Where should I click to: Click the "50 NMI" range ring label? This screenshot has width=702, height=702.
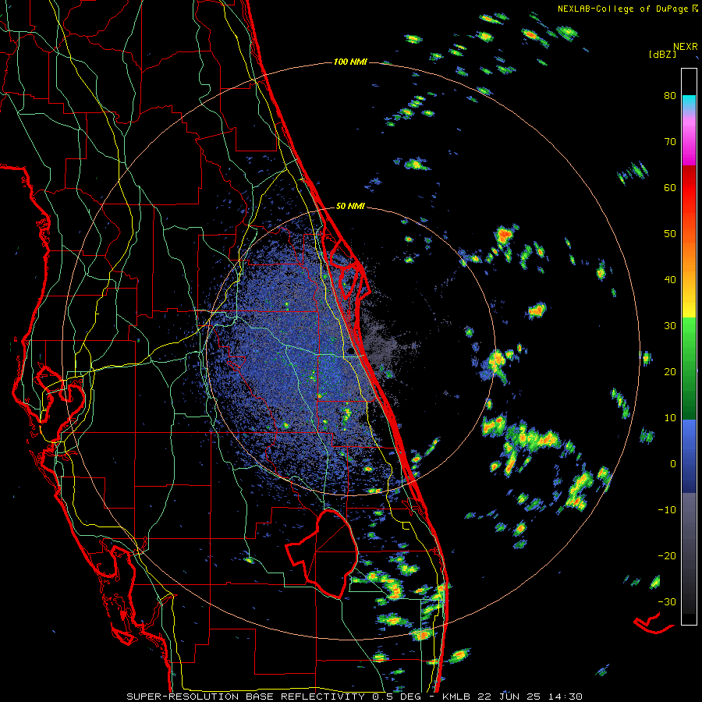point(350,207)
